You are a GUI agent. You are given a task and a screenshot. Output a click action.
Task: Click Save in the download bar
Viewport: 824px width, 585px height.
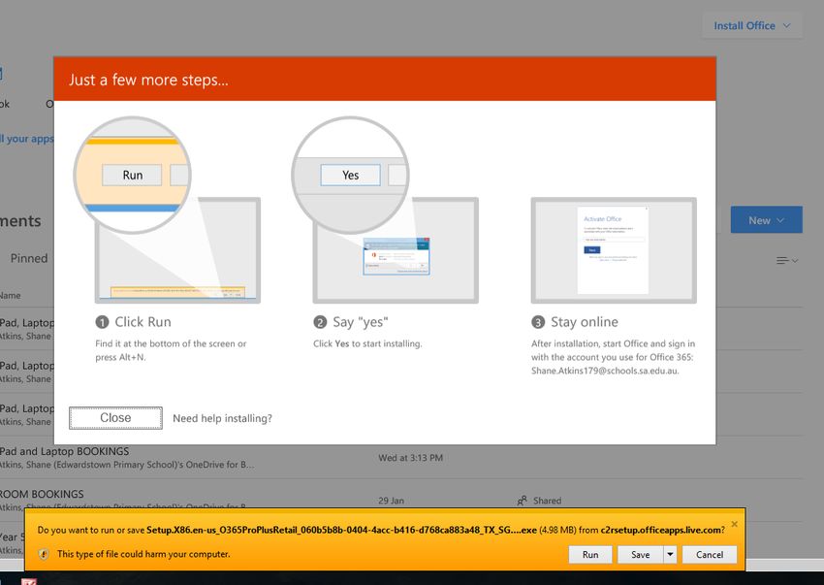tap(640, 555)
